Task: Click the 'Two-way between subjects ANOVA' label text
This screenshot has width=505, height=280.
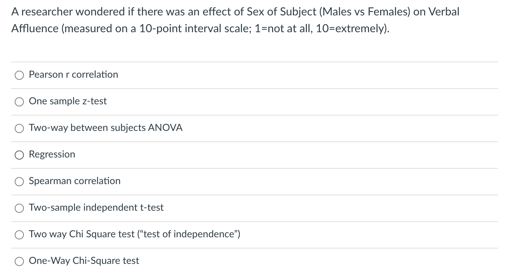Action: [x=106, y=128]
